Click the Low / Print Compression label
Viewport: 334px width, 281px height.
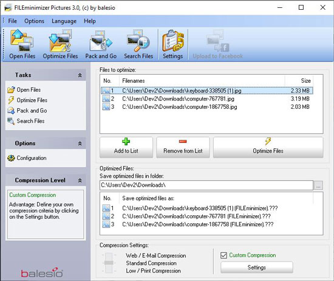click(153, 271)
